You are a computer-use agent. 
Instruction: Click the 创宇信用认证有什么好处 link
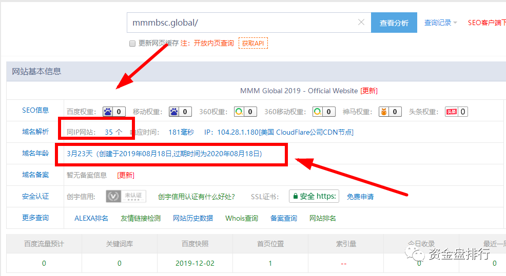tap(197, 197)
